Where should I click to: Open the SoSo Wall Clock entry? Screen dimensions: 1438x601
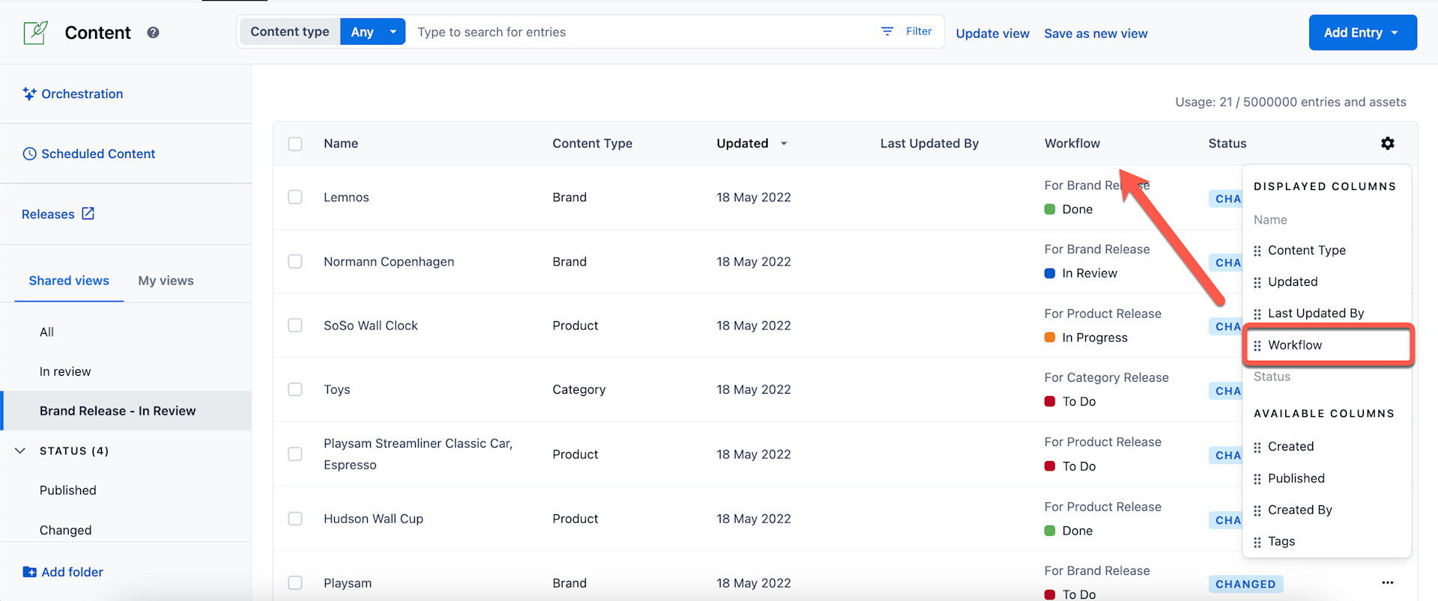[x=371, y=326]
